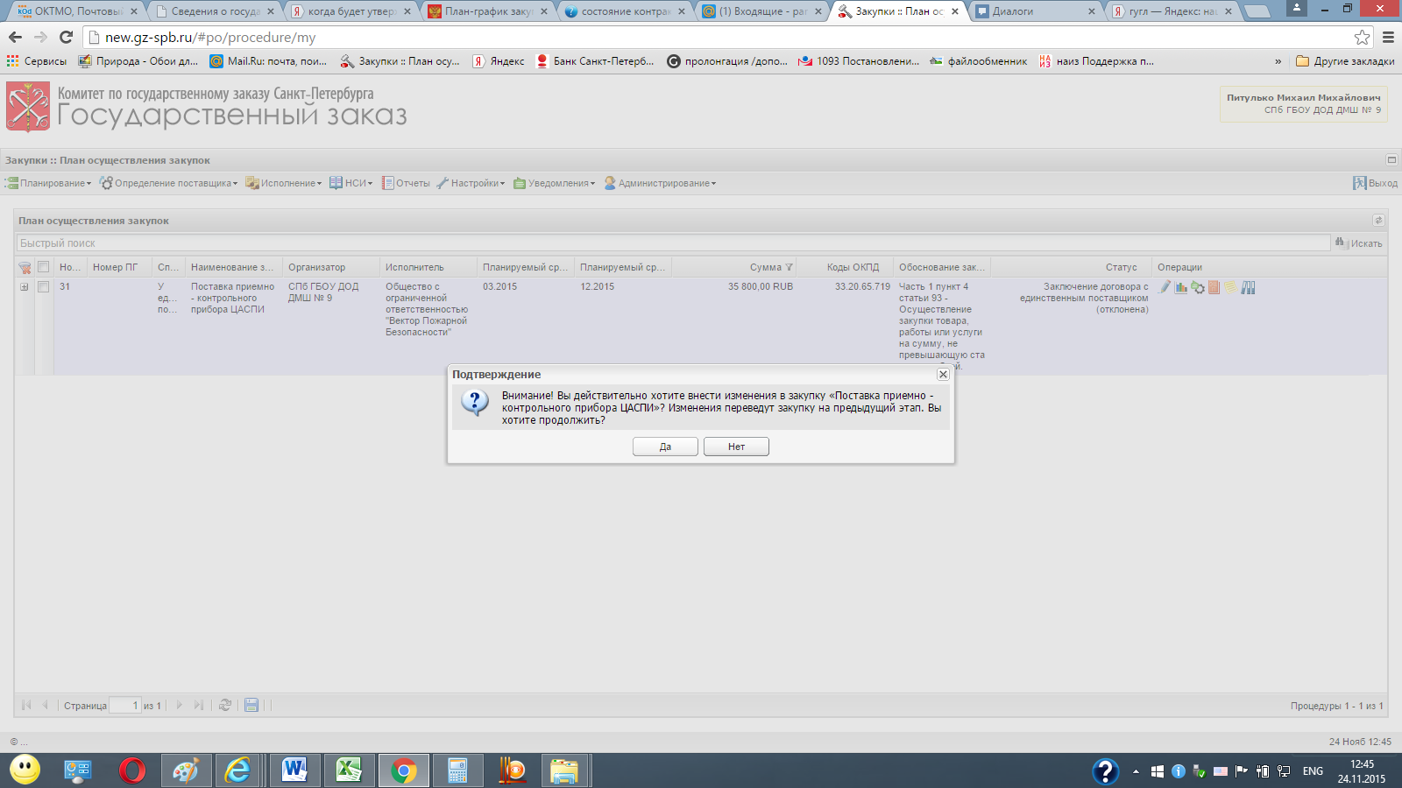Click the 35 800,00 RUB sum cell
The width and height of the screenshot is (1402, 788).
[761, 286]
